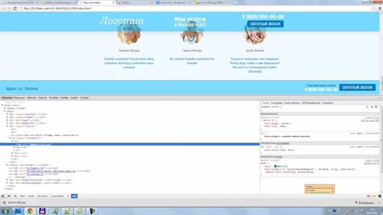Open Styles pane gear options icon
This screenshot has width=383, height=215.
(x=376, y=107)
